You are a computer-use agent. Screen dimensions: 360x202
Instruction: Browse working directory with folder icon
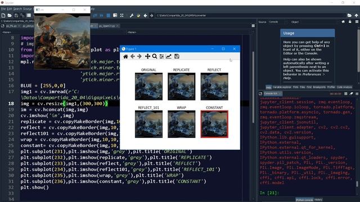[x=349, y=15]
